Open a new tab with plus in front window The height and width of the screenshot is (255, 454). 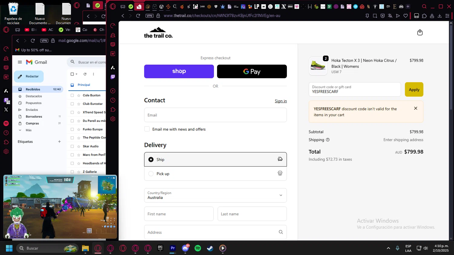(408, 6)
